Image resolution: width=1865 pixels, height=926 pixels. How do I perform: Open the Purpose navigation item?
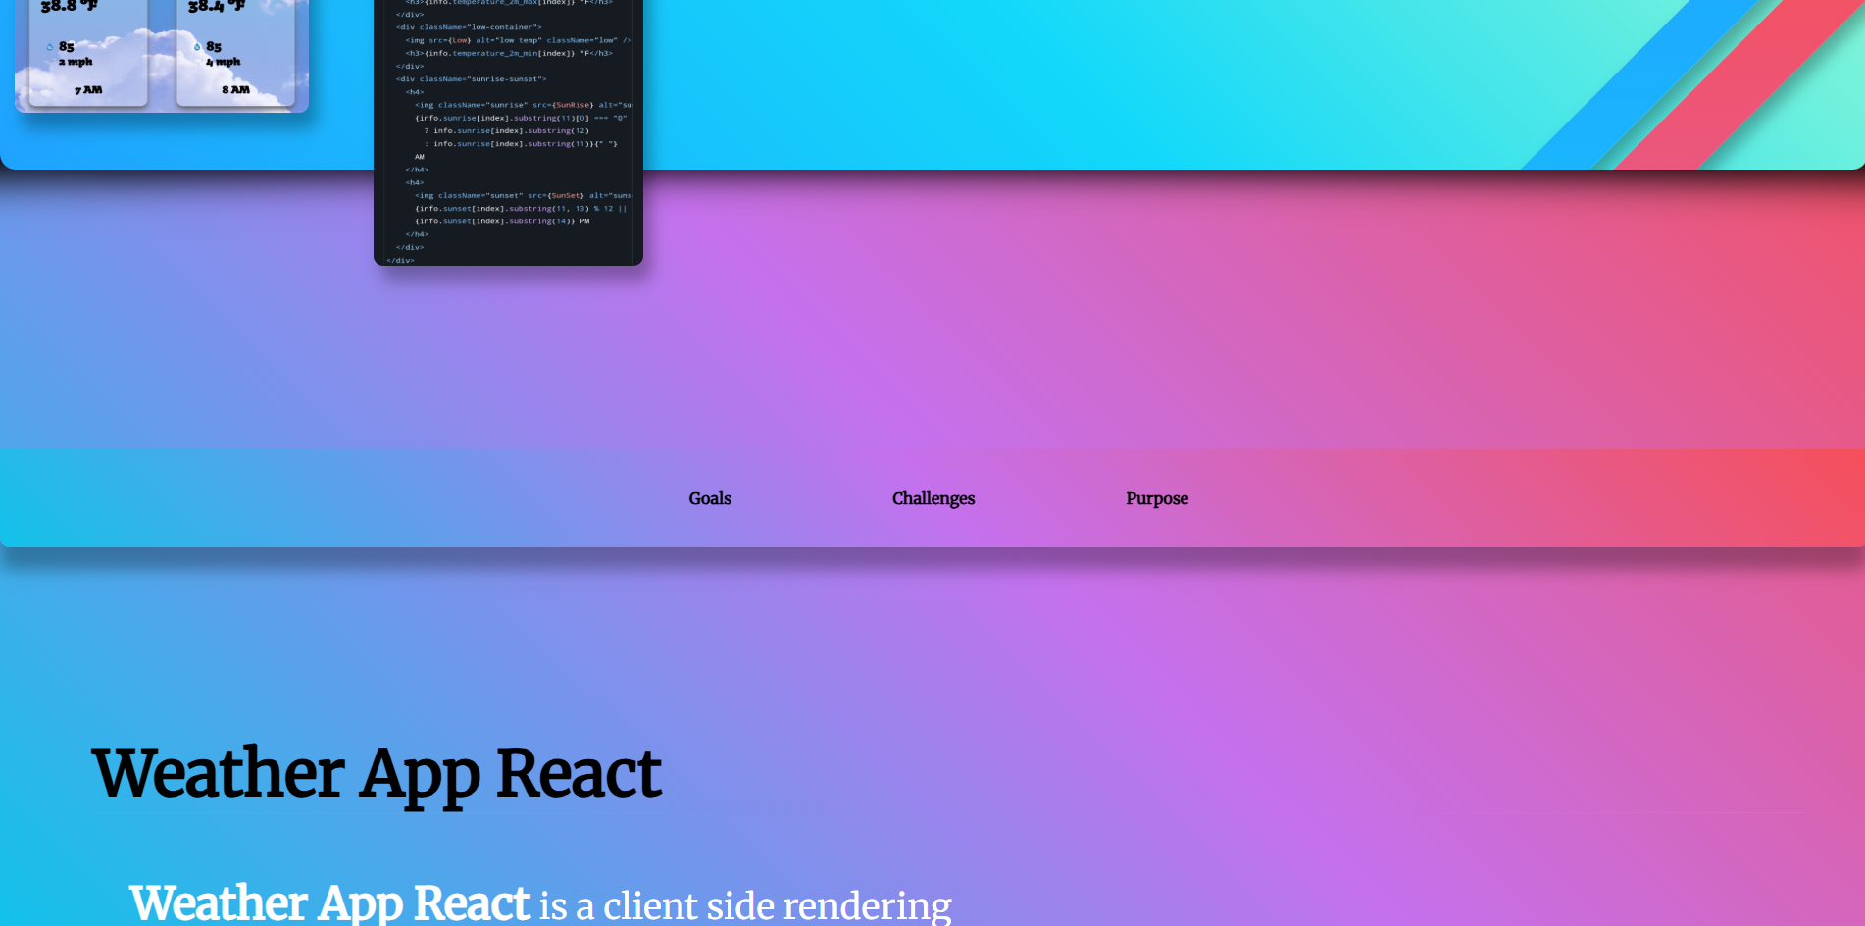coord(1157,498)
